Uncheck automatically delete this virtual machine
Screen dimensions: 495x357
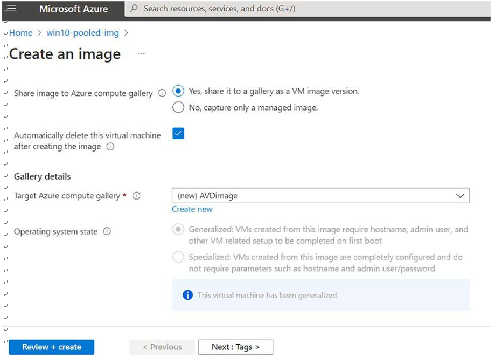click(x=178, y=134)
